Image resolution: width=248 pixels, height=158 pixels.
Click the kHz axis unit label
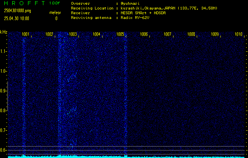4,32
